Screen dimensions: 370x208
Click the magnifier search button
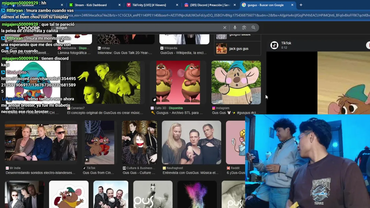click(254, 27)
